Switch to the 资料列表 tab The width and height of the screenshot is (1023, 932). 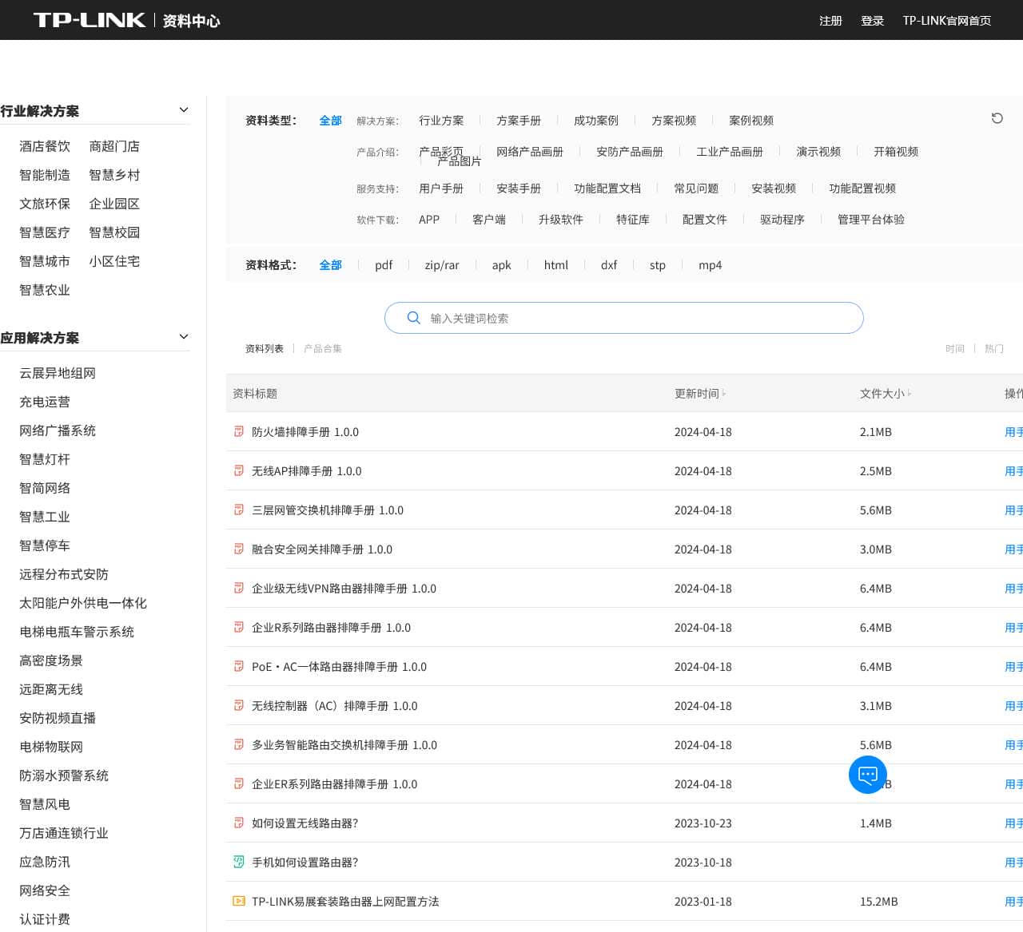tap(265, 348)
